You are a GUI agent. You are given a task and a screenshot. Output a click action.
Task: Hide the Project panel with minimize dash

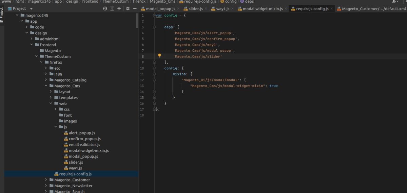135,8
